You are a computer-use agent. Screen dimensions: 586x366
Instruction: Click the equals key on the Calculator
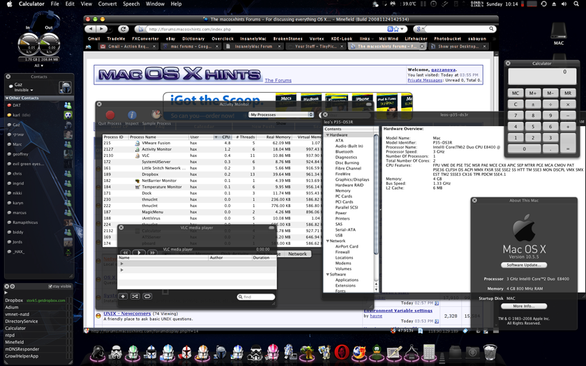568,143
